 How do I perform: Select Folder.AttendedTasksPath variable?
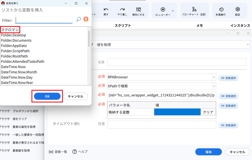[x=23, y=61]
